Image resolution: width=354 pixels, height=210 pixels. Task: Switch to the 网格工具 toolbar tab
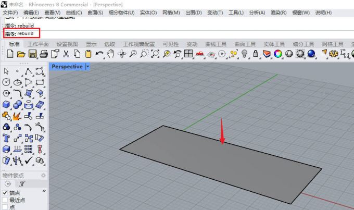333,44
